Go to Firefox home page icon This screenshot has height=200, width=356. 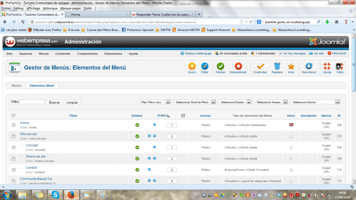337,22
